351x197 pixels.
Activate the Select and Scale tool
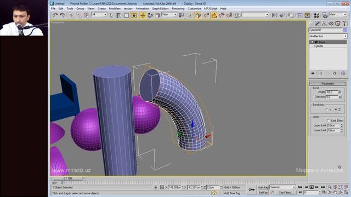[x=157, y=15]
